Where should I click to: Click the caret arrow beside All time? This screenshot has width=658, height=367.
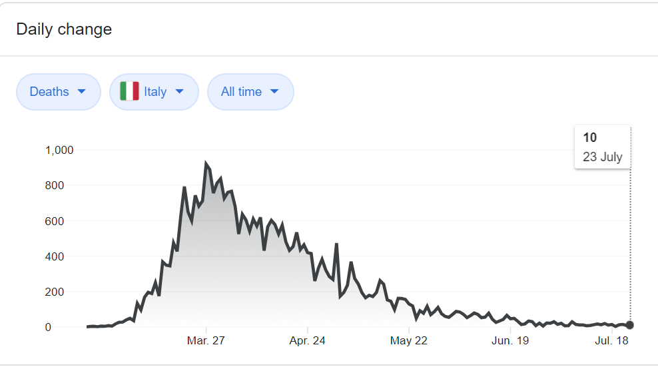tap(274, 92)
